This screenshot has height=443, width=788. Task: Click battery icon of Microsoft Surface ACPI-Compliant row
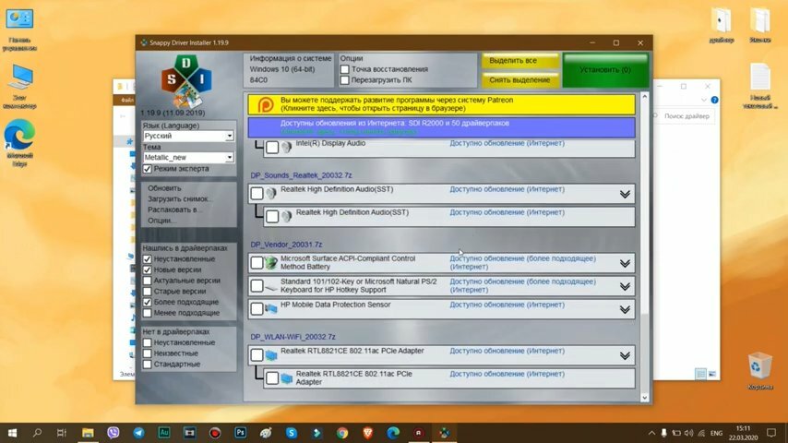tap(271, 262)
